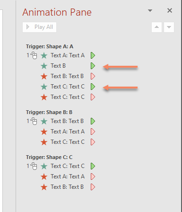Select Text A: Text A exit under Shape B
182x212 pixels.
68,132
